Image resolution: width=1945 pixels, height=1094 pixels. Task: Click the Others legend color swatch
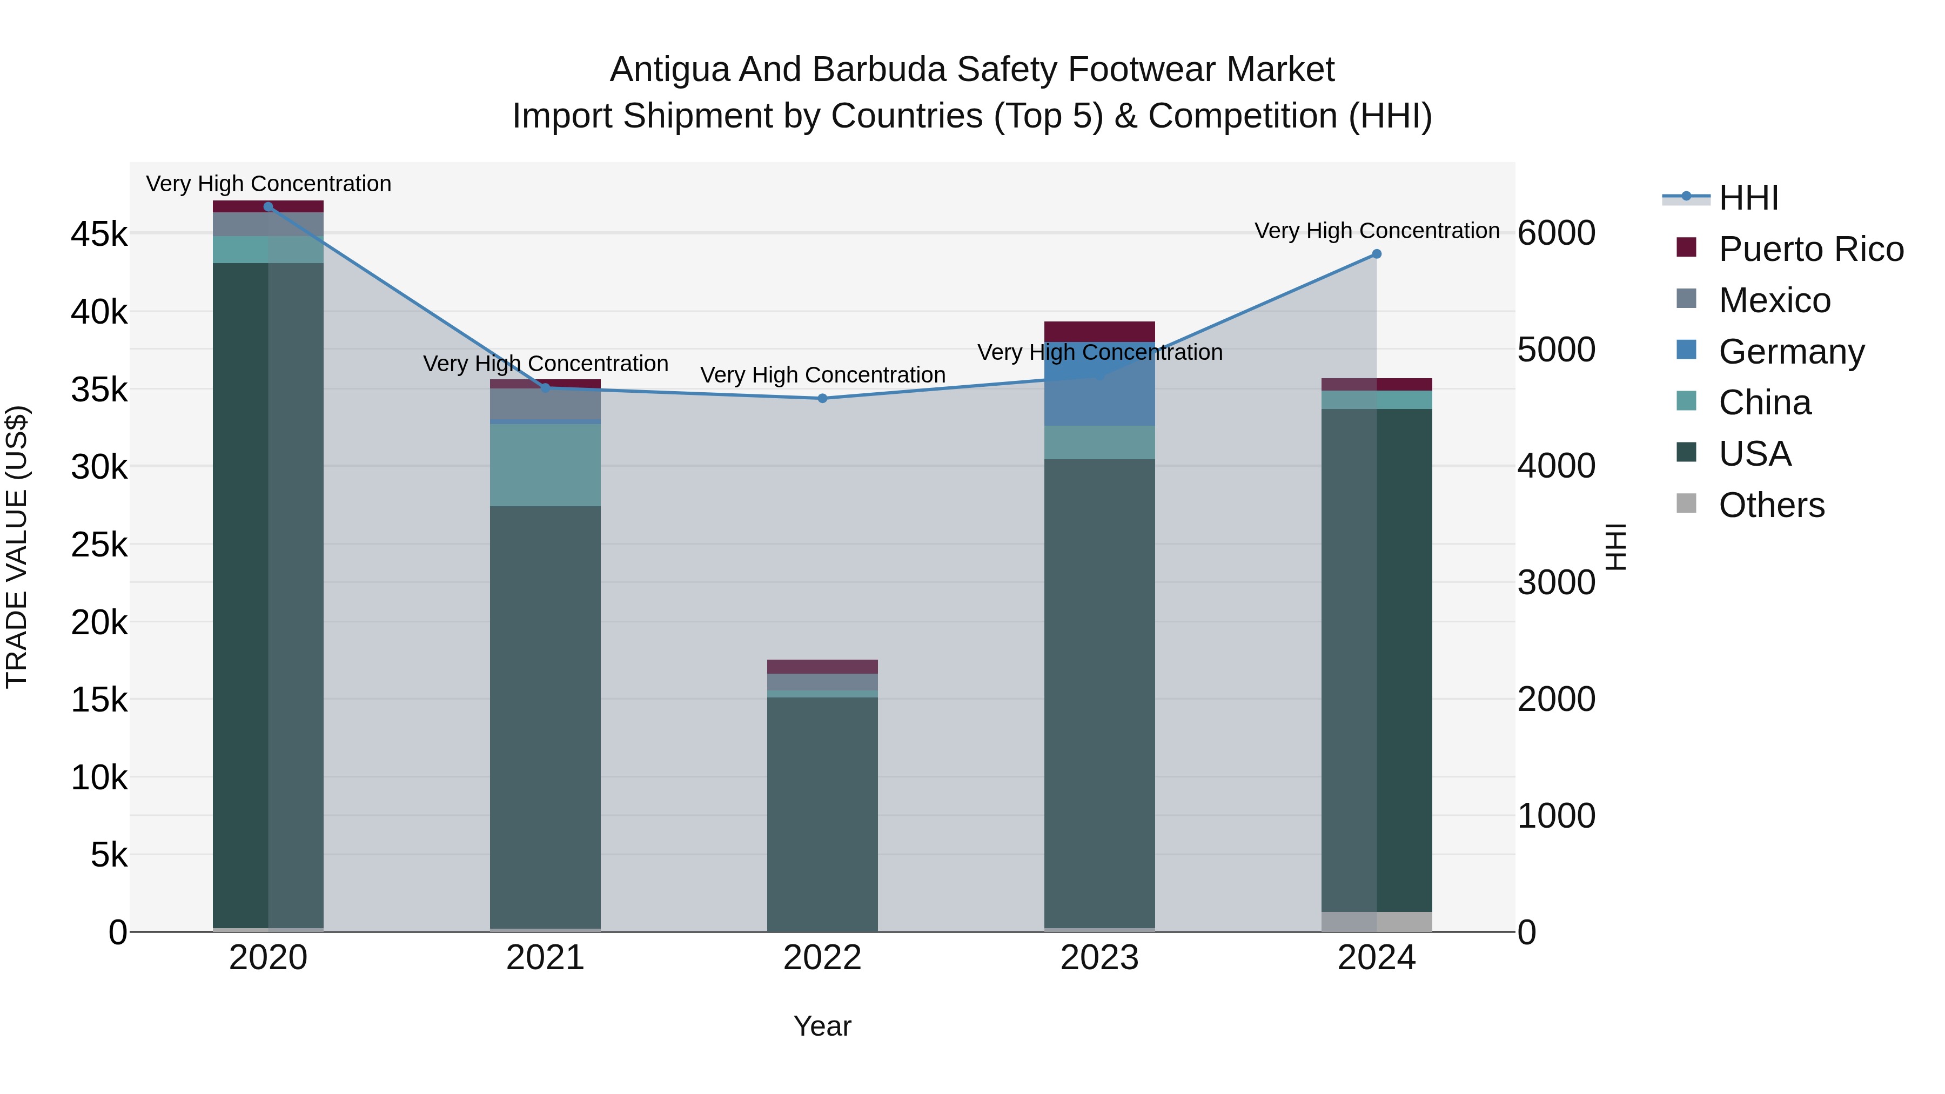click(1686, 504)
